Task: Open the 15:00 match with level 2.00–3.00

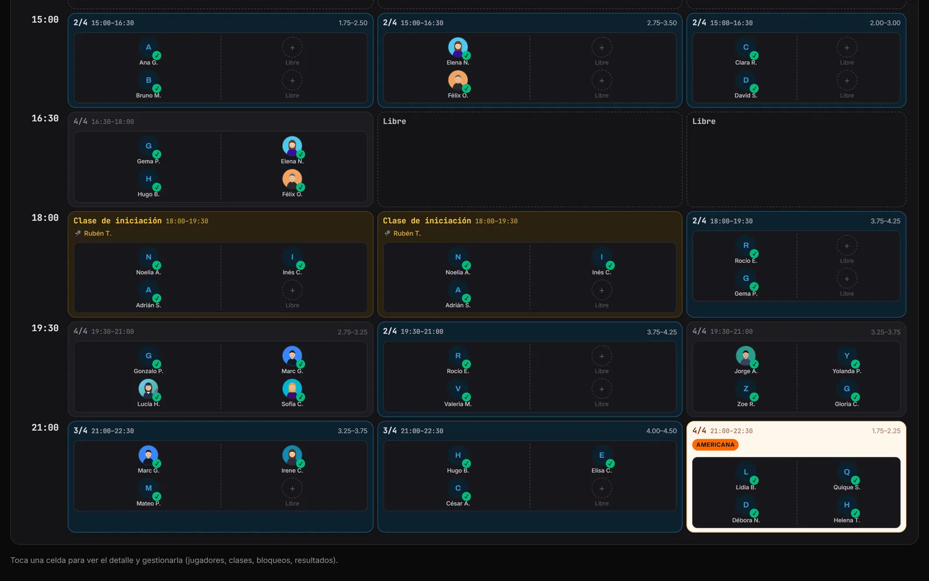Action: click(x=796, y=60)
